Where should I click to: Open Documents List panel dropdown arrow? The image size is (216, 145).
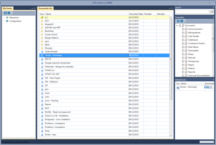click(170, 8)
